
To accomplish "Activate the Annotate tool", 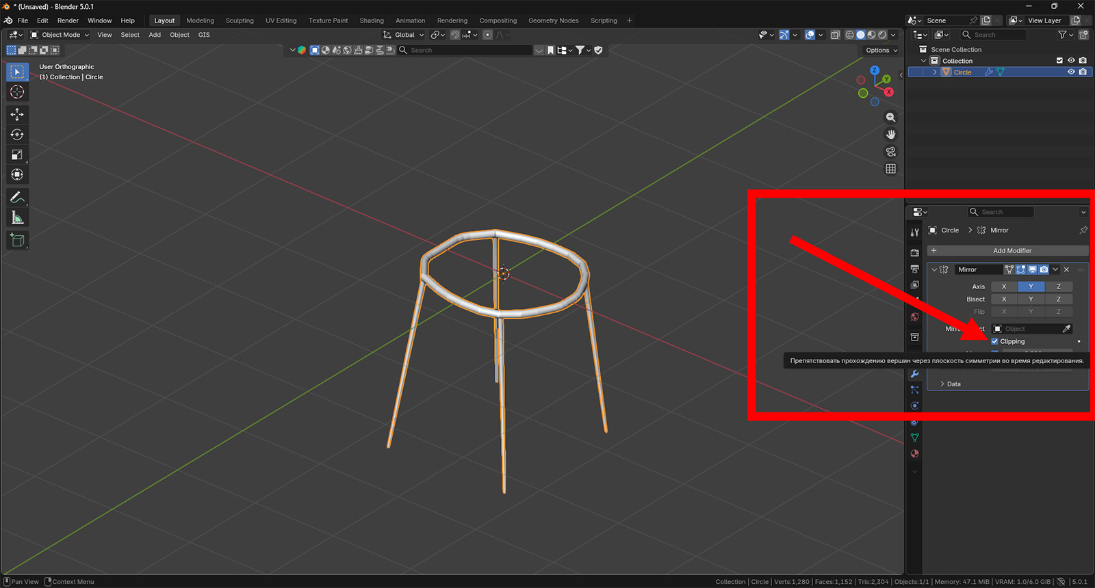I will point(17,198).
